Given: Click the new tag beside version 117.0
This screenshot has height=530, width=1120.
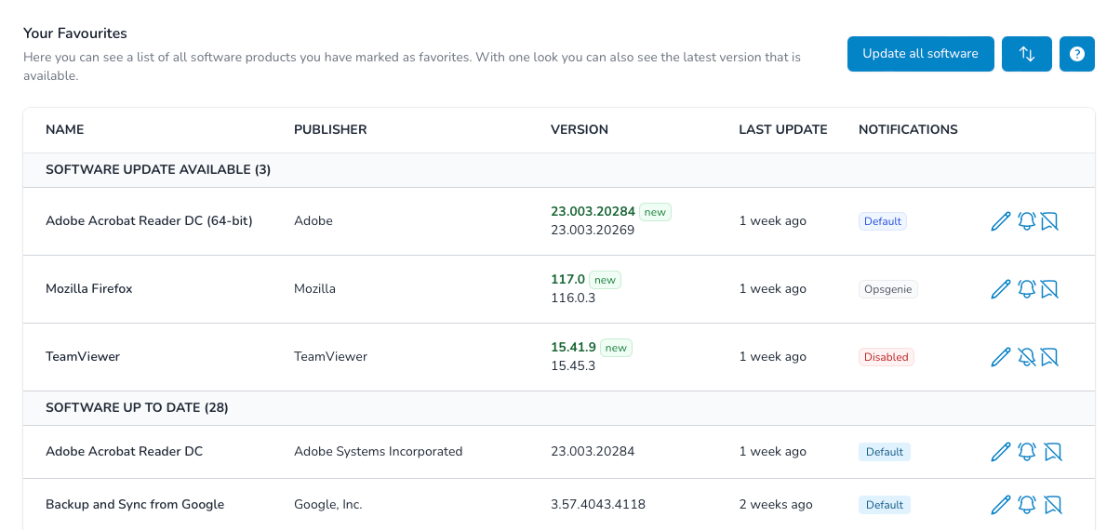Looking at the screenshot, I should click(x=605, y=280).
